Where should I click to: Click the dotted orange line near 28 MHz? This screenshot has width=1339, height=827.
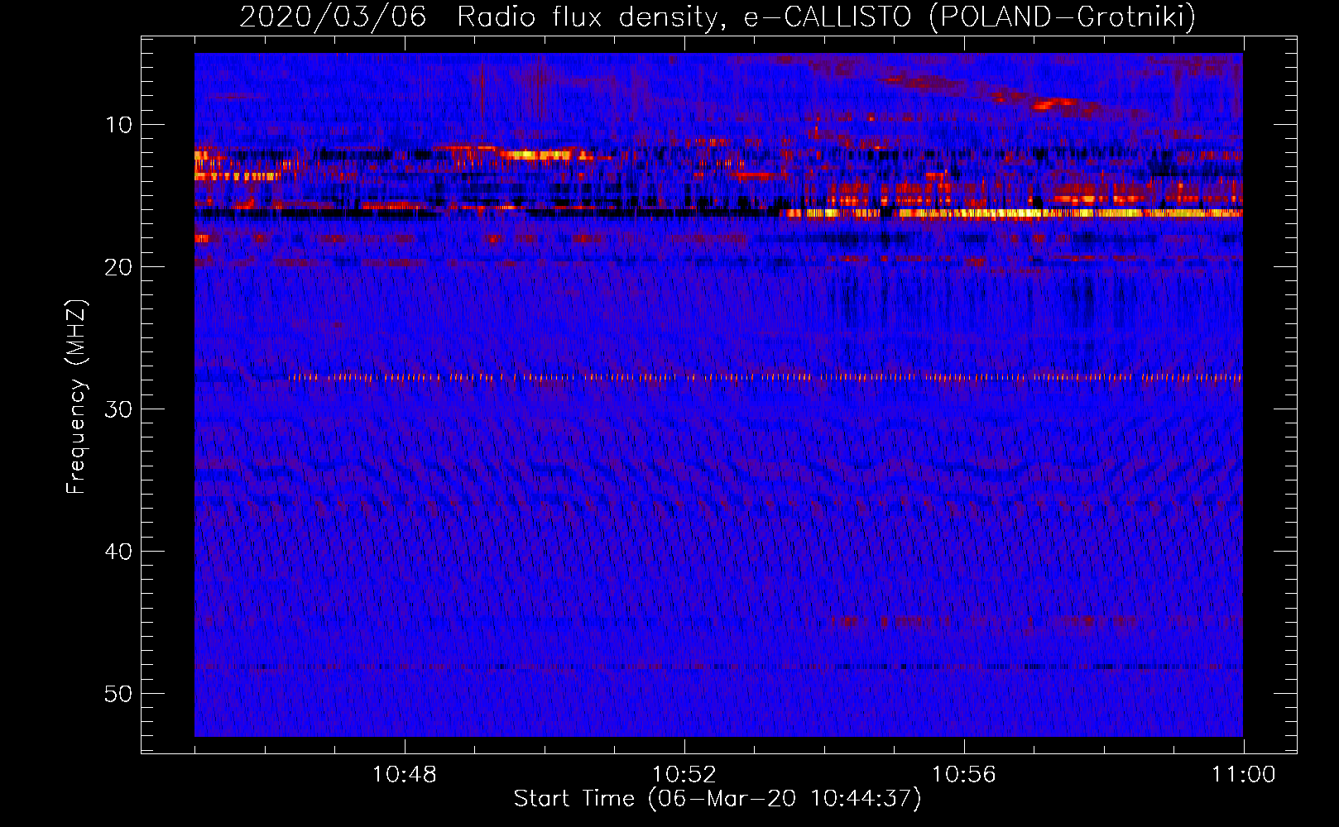click(765, 377)
